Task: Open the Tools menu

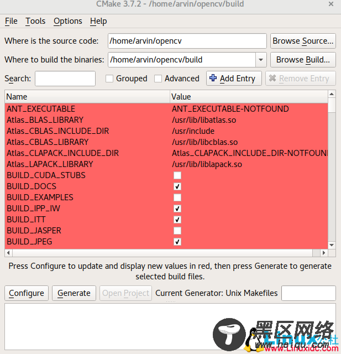Action: click(x=35, y=21)
